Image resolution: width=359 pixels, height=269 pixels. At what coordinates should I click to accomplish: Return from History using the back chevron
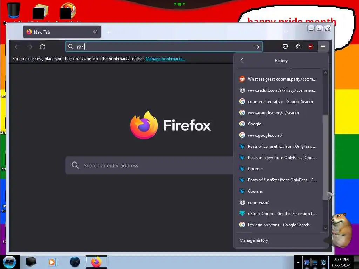(242, 60)
